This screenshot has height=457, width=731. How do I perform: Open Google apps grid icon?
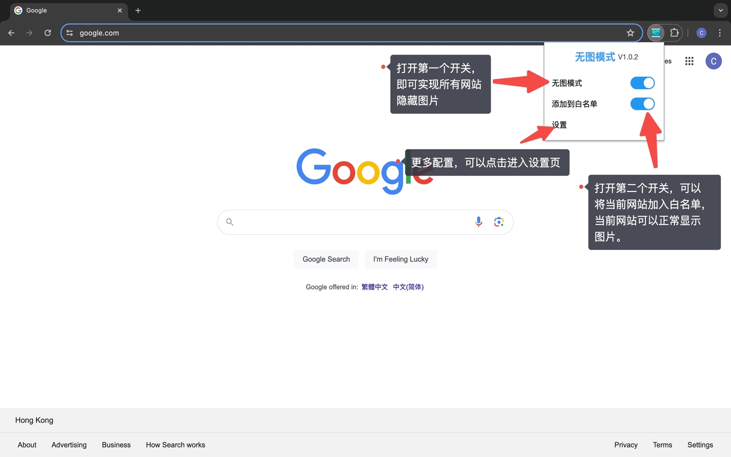click(x=689, y=61)
